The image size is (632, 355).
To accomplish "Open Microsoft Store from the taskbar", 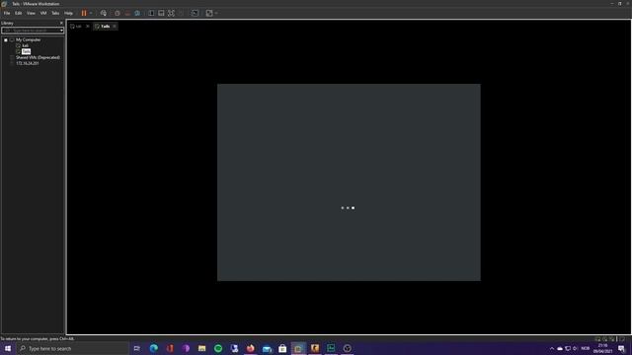I will pos(282,348).
